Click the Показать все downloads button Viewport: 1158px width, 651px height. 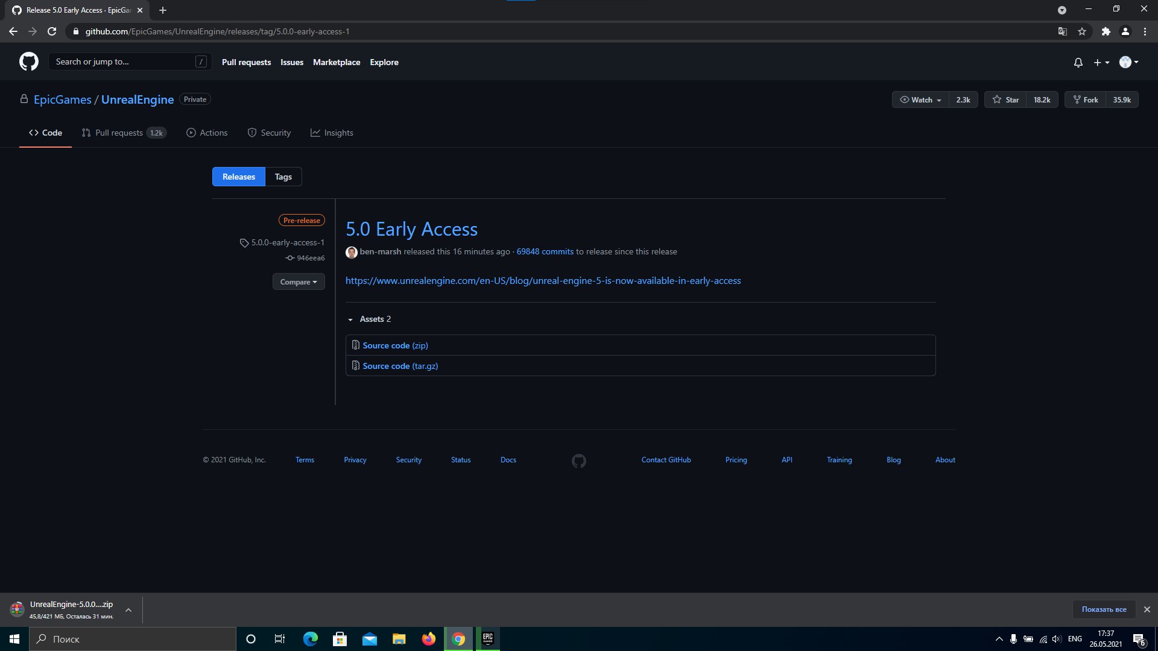[x=1104, y=609]
